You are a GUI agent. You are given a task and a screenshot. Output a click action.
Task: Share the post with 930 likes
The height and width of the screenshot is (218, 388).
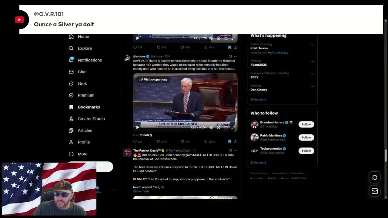point(236,47)
